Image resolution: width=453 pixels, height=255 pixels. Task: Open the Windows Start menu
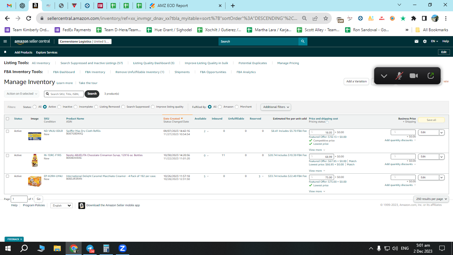tap(8, 248)
